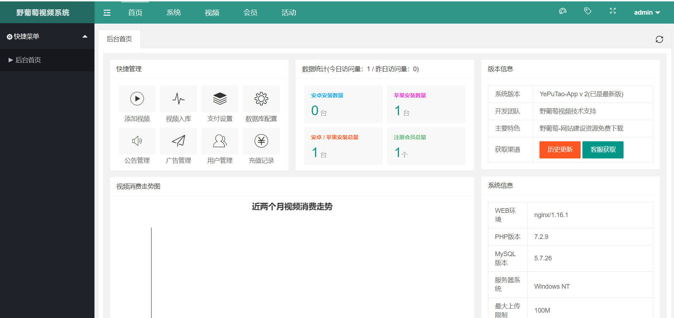Click the 视频消费走势图 panel heading

click(x=138, y=186)
